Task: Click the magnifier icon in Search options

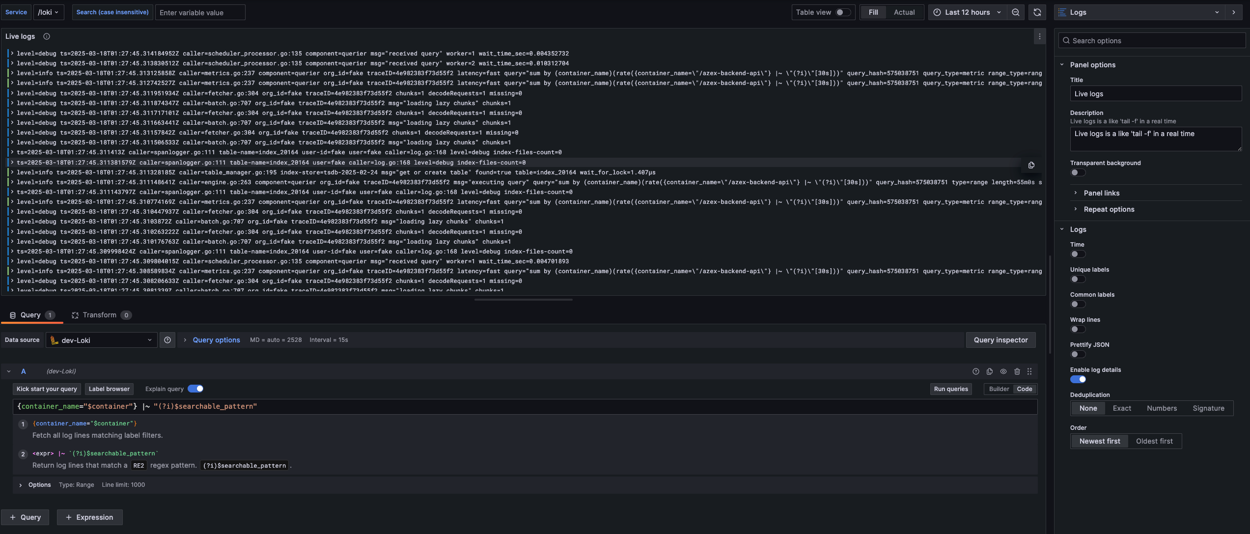Action: point(1066,41)
